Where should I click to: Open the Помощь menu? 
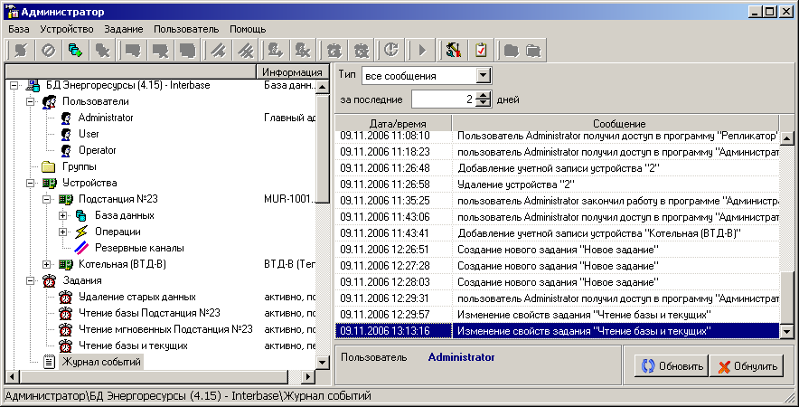point(248,29)
